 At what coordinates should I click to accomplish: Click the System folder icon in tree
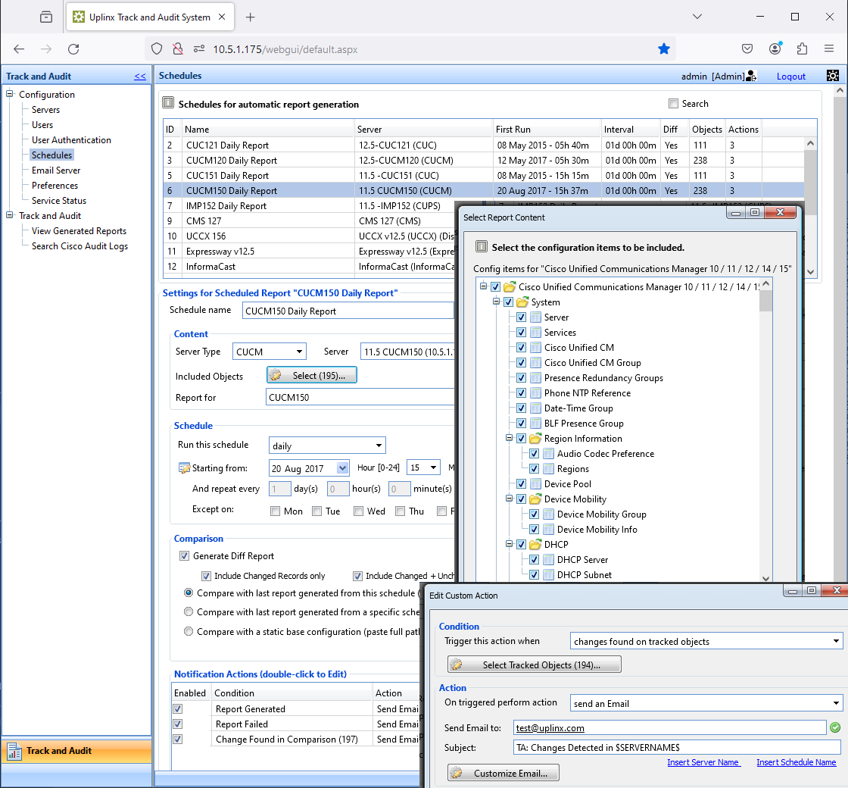(522, 302)
